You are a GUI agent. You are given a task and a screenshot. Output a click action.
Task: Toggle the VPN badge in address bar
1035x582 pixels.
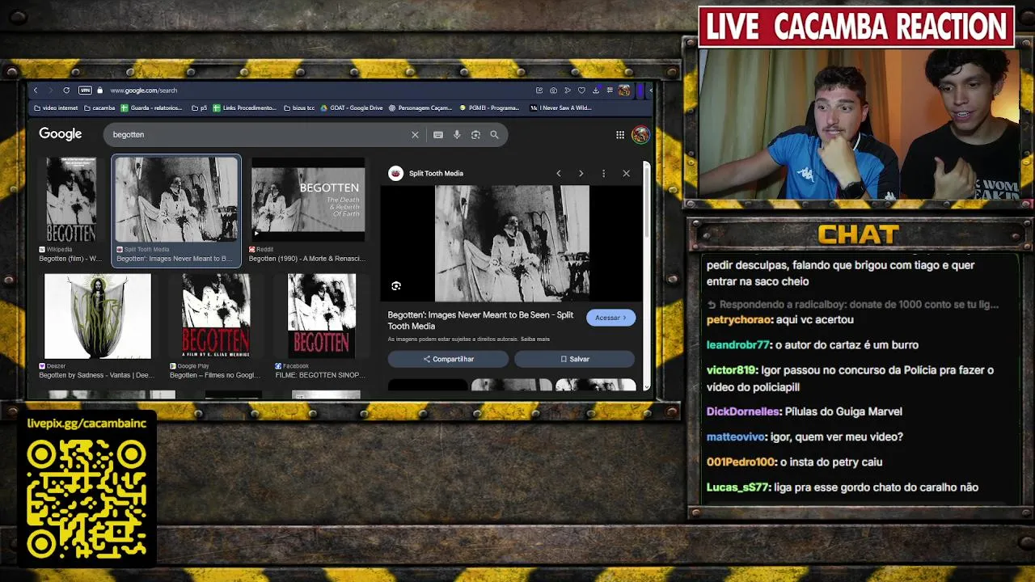coord(85,91)
